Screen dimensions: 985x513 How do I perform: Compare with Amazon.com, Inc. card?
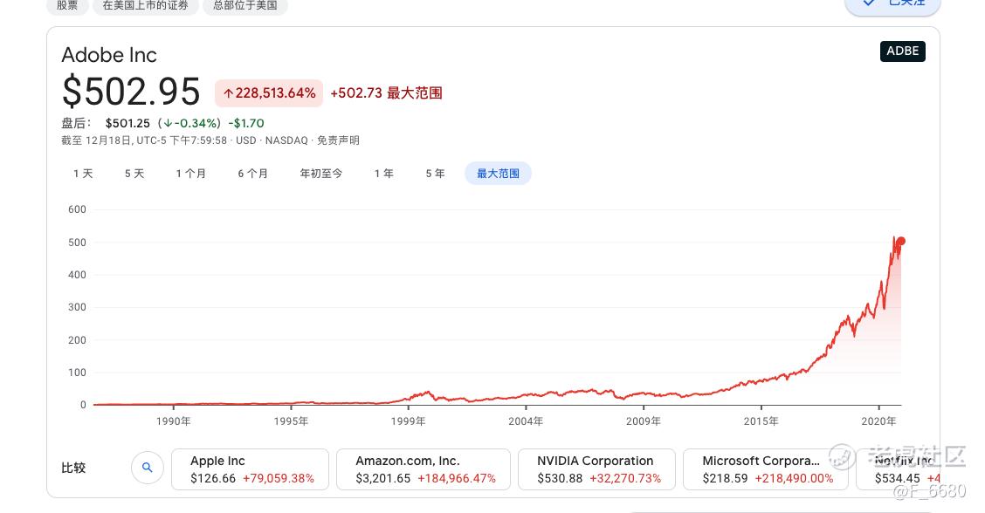(424, 469)
